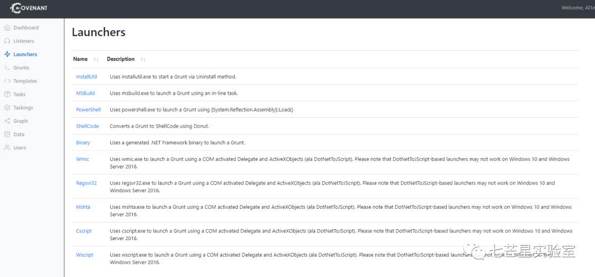
Task: Select the PowerShell launcher
Action: (x=88, y=110)
